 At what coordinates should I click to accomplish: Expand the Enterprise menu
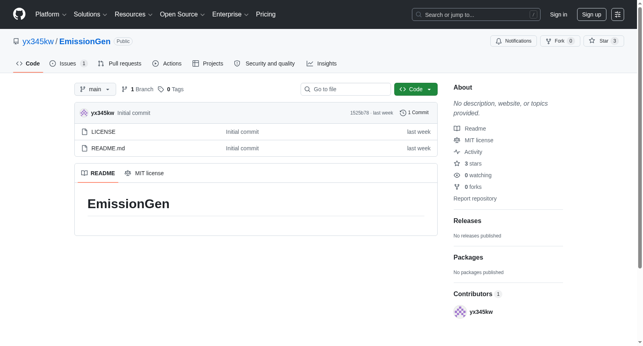pyautogui.click(x=230, y=14)
